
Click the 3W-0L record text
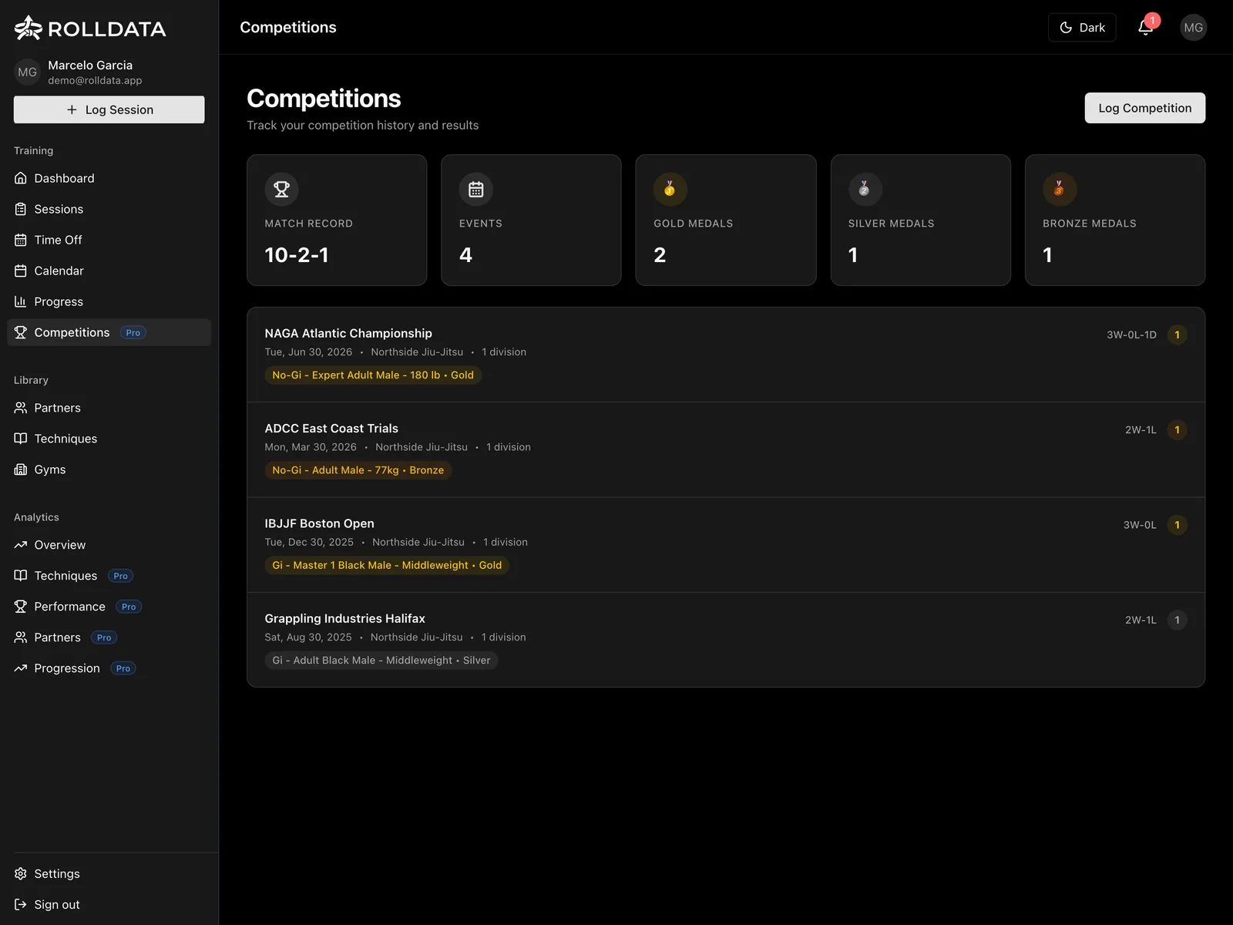pyautogui.click(x=1140, y=525)
